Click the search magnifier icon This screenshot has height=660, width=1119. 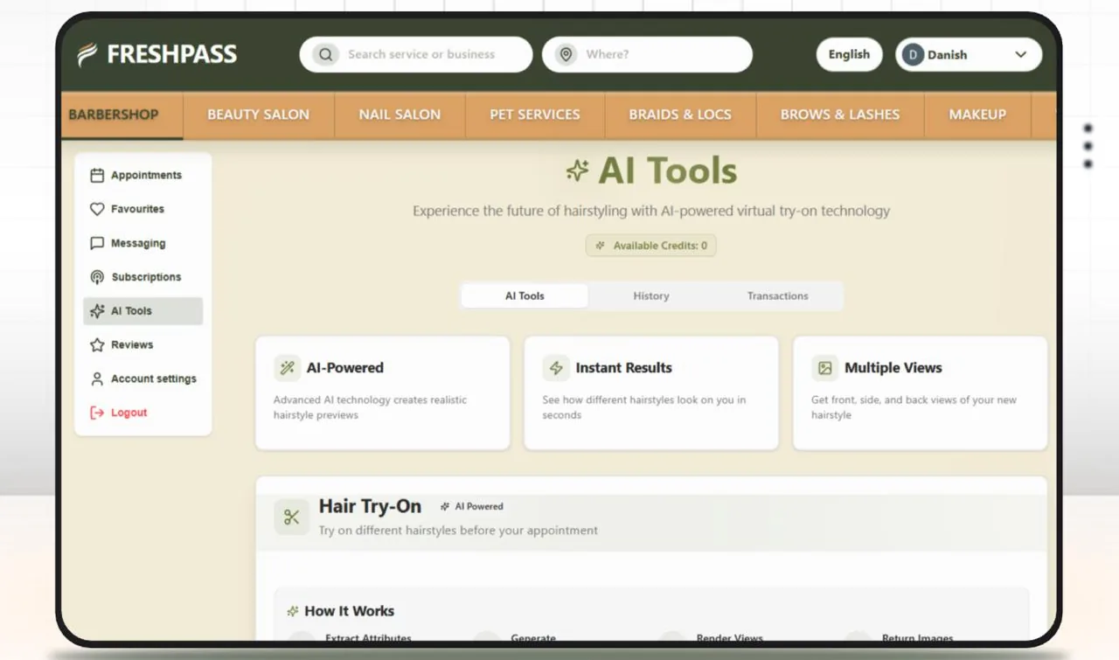(x=325, y=54)
